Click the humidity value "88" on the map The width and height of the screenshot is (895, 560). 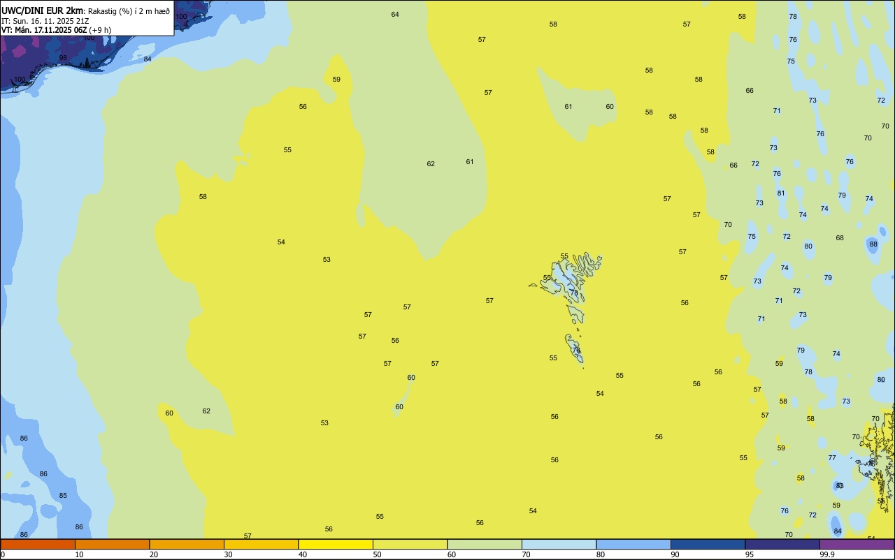(x=873, y=244)
